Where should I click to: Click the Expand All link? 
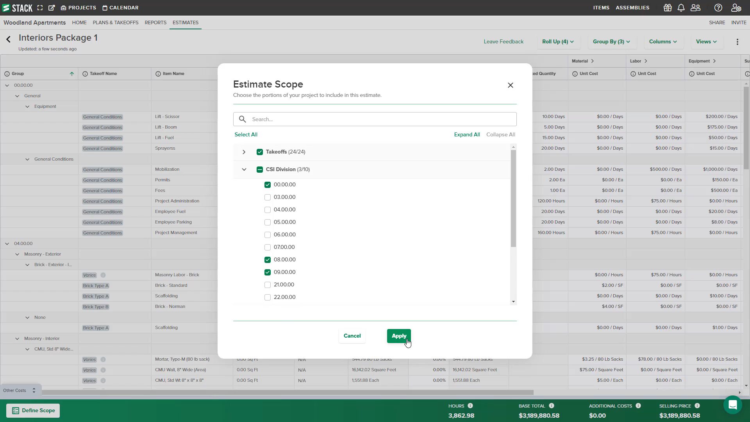point(467,134)
